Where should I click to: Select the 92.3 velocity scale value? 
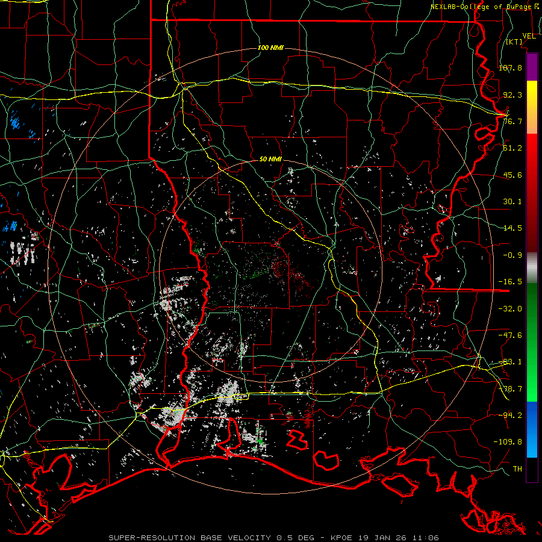(x=512, y=95)
